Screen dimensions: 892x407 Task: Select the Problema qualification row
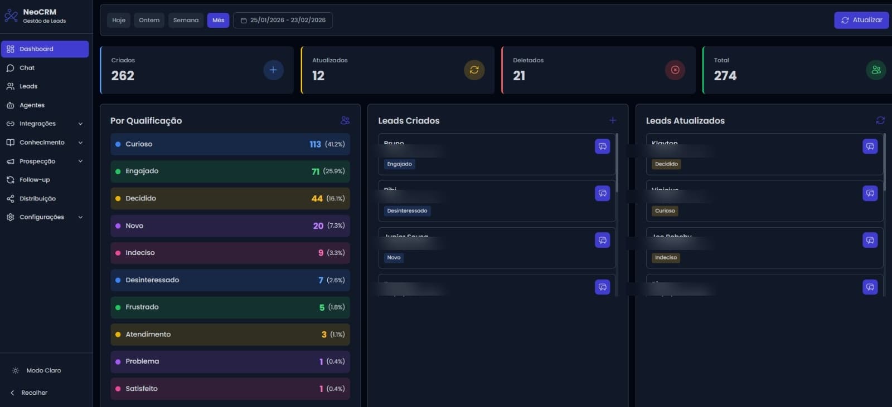coord(230,362)
